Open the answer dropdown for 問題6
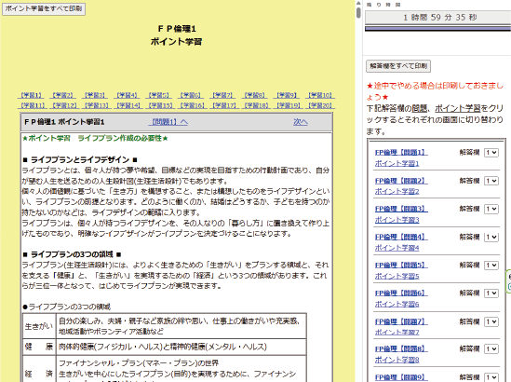Image resolution: width=511 pixels, height=382 pixels. 491,293
